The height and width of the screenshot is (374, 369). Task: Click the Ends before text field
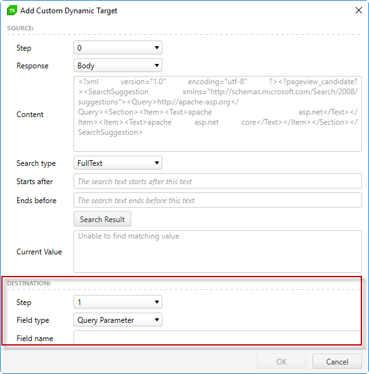tap(217, 200)
